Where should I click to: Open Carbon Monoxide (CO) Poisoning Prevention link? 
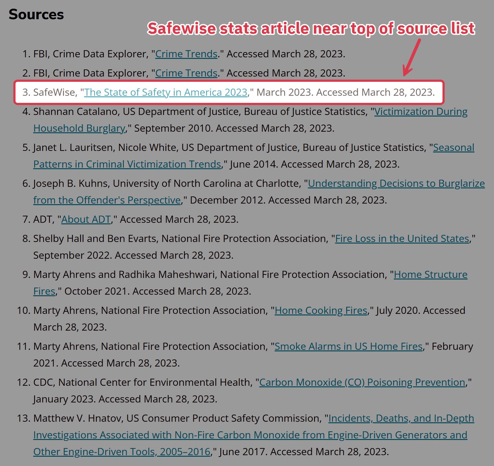pyautogui.click(x=362, y=382)
